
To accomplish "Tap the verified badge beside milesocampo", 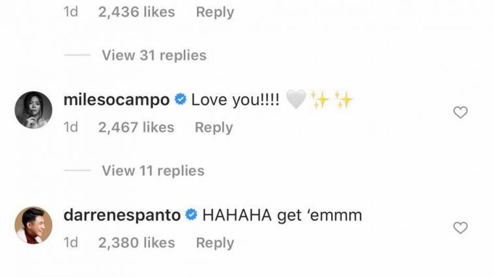I will coord(181,99).
